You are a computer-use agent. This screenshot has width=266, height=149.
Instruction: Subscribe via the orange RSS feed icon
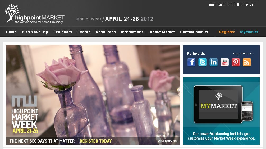point(247,62)
